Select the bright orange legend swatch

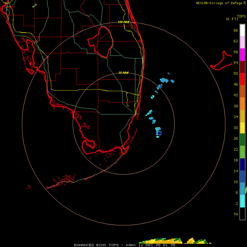242,104
